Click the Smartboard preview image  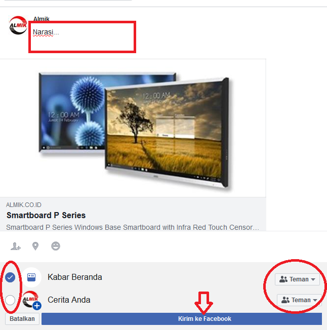coord(133,128)
